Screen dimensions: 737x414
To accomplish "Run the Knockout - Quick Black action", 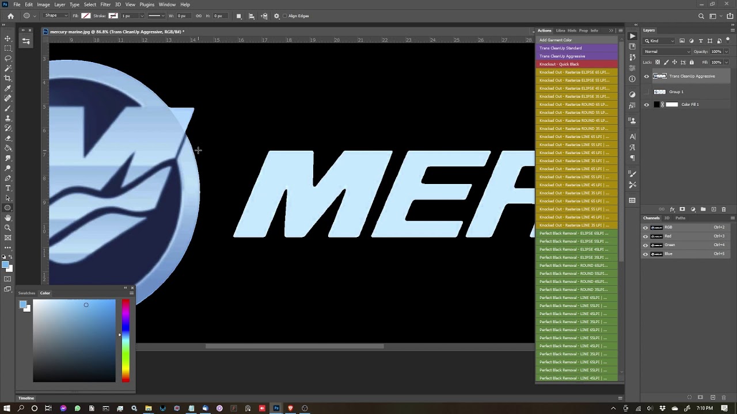I will click(x=577, y=64).
